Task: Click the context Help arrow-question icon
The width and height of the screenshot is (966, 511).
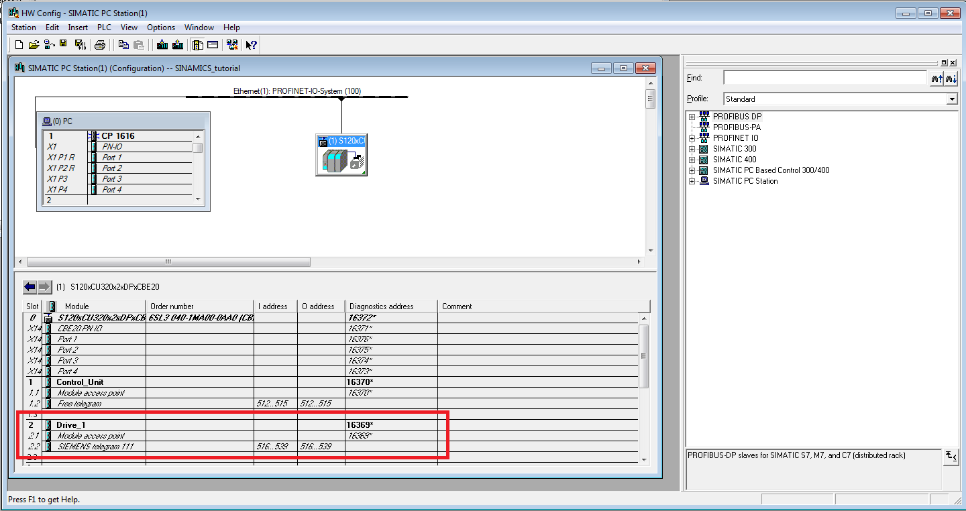Action: (251, 45)
